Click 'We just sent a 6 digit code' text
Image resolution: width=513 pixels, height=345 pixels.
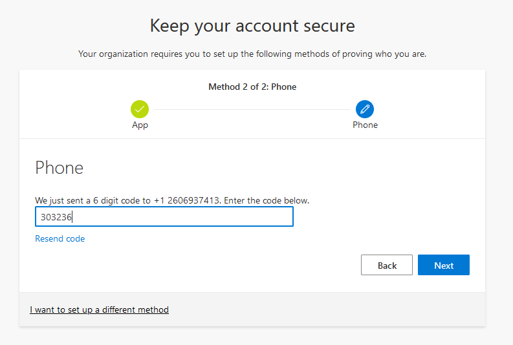pos(93,201)
